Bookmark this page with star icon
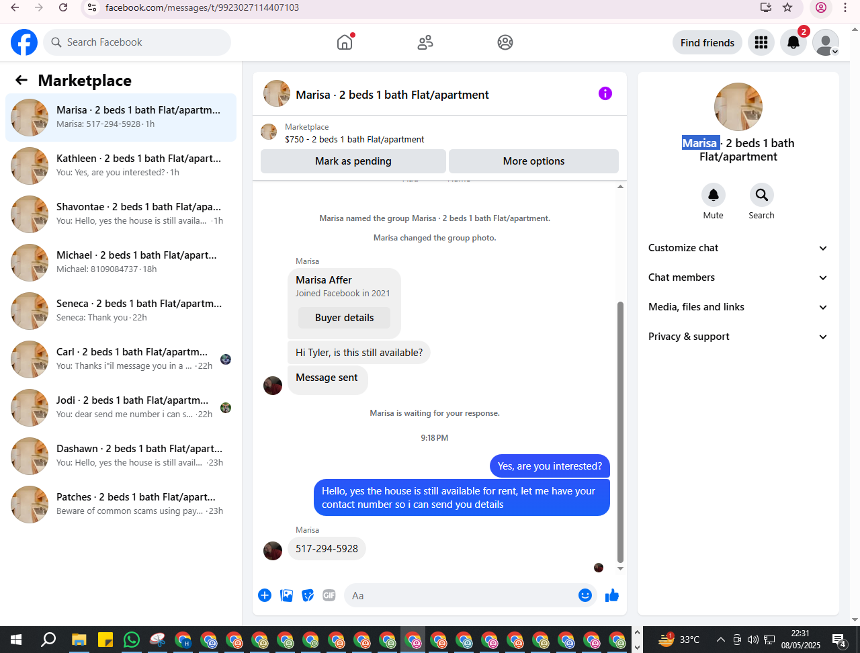Image resolution: width=860 pixels, height=653 pixels. [788, 7]
